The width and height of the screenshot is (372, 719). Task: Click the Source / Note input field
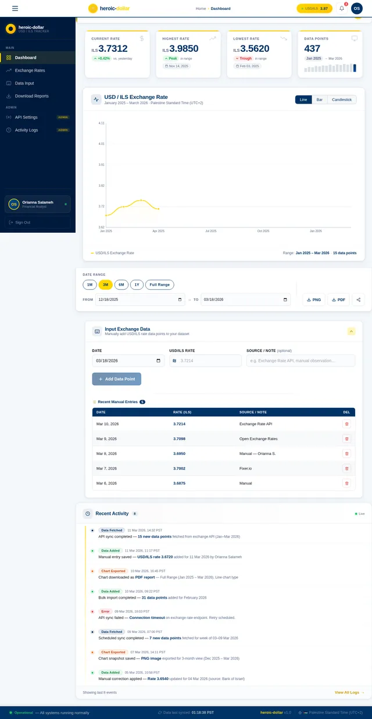tap(301, 361)
